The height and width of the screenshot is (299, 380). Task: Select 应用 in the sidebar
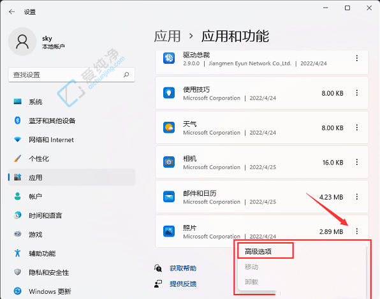[71, 177]
